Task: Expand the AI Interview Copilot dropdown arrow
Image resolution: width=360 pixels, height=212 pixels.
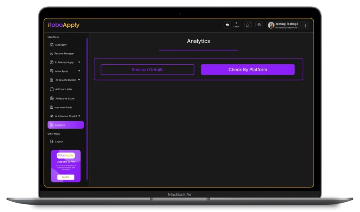Action: click(79, 116)
